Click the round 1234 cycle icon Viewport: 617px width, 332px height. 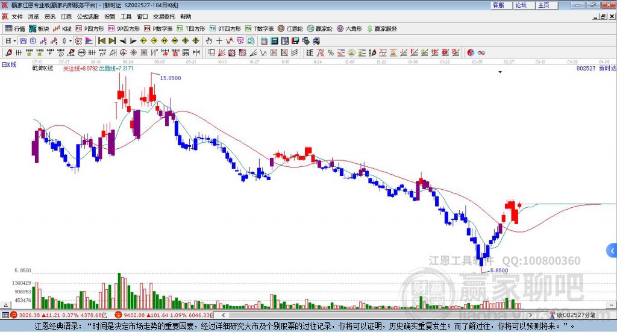(x=81, y=52)
